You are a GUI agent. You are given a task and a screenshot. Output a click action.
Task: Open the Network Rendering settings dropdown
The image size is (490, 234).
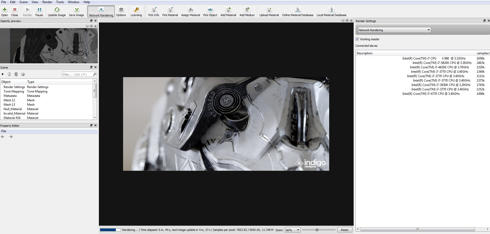[x=394, y=30]
